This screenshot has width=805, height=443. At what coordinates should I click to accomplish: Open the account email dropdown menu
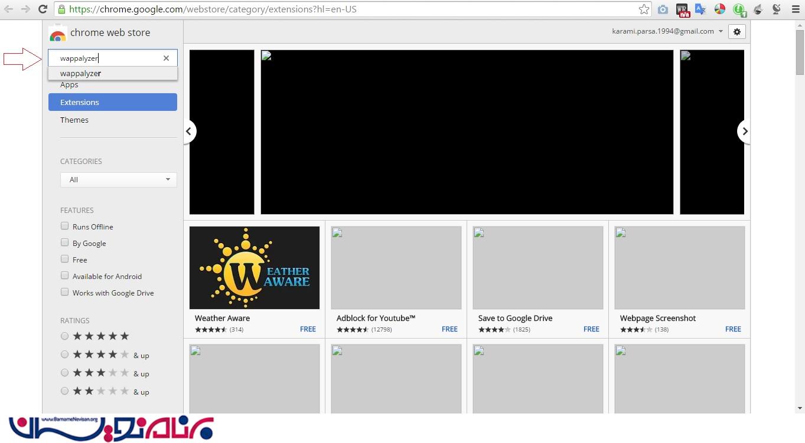click(667, 31)
